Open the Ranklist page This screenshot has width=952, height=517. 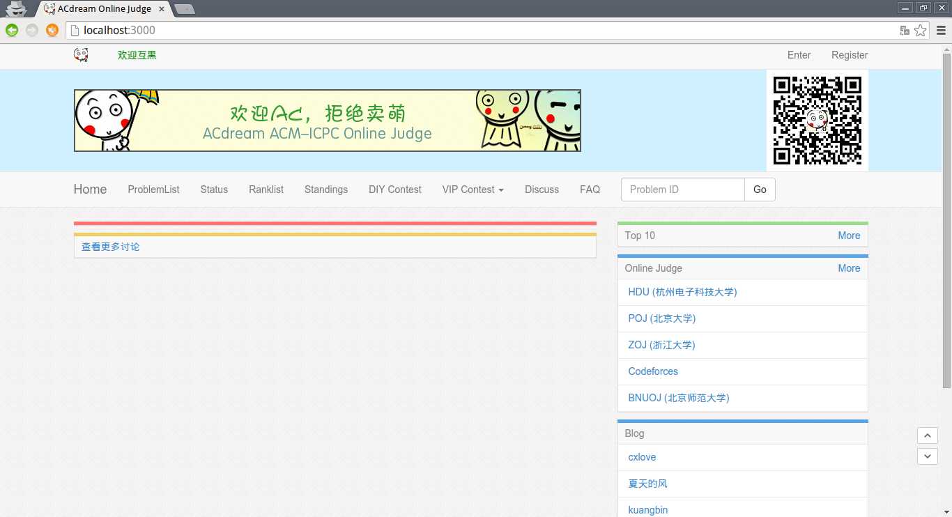click(x=266, y=190)
